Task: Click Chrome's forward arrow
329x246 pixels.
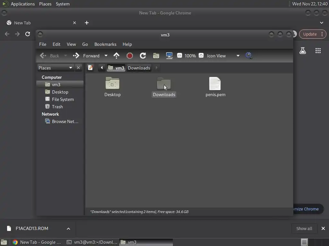Action: click(x=17, y=34)
